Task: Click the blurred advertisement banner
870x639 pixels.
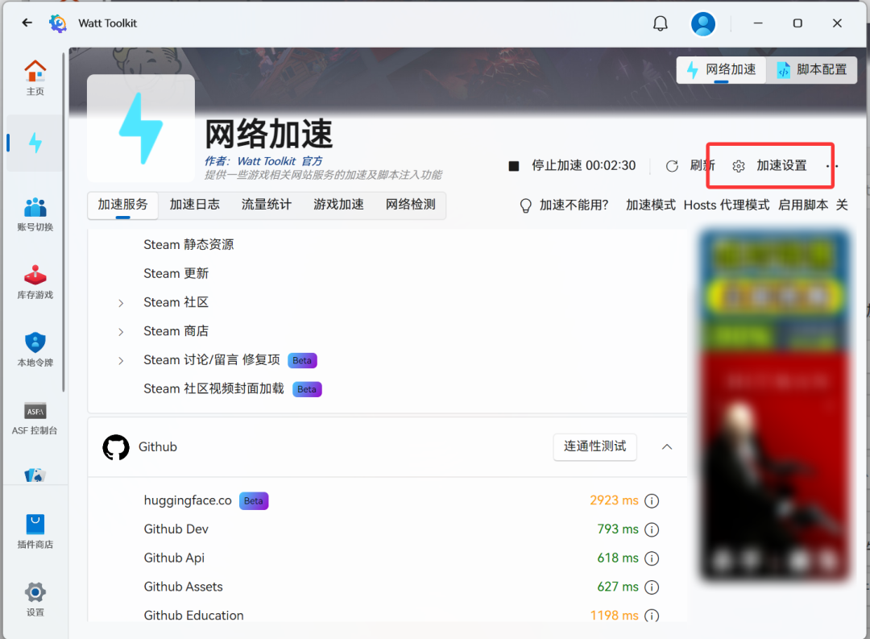Action: pos(775,406)
